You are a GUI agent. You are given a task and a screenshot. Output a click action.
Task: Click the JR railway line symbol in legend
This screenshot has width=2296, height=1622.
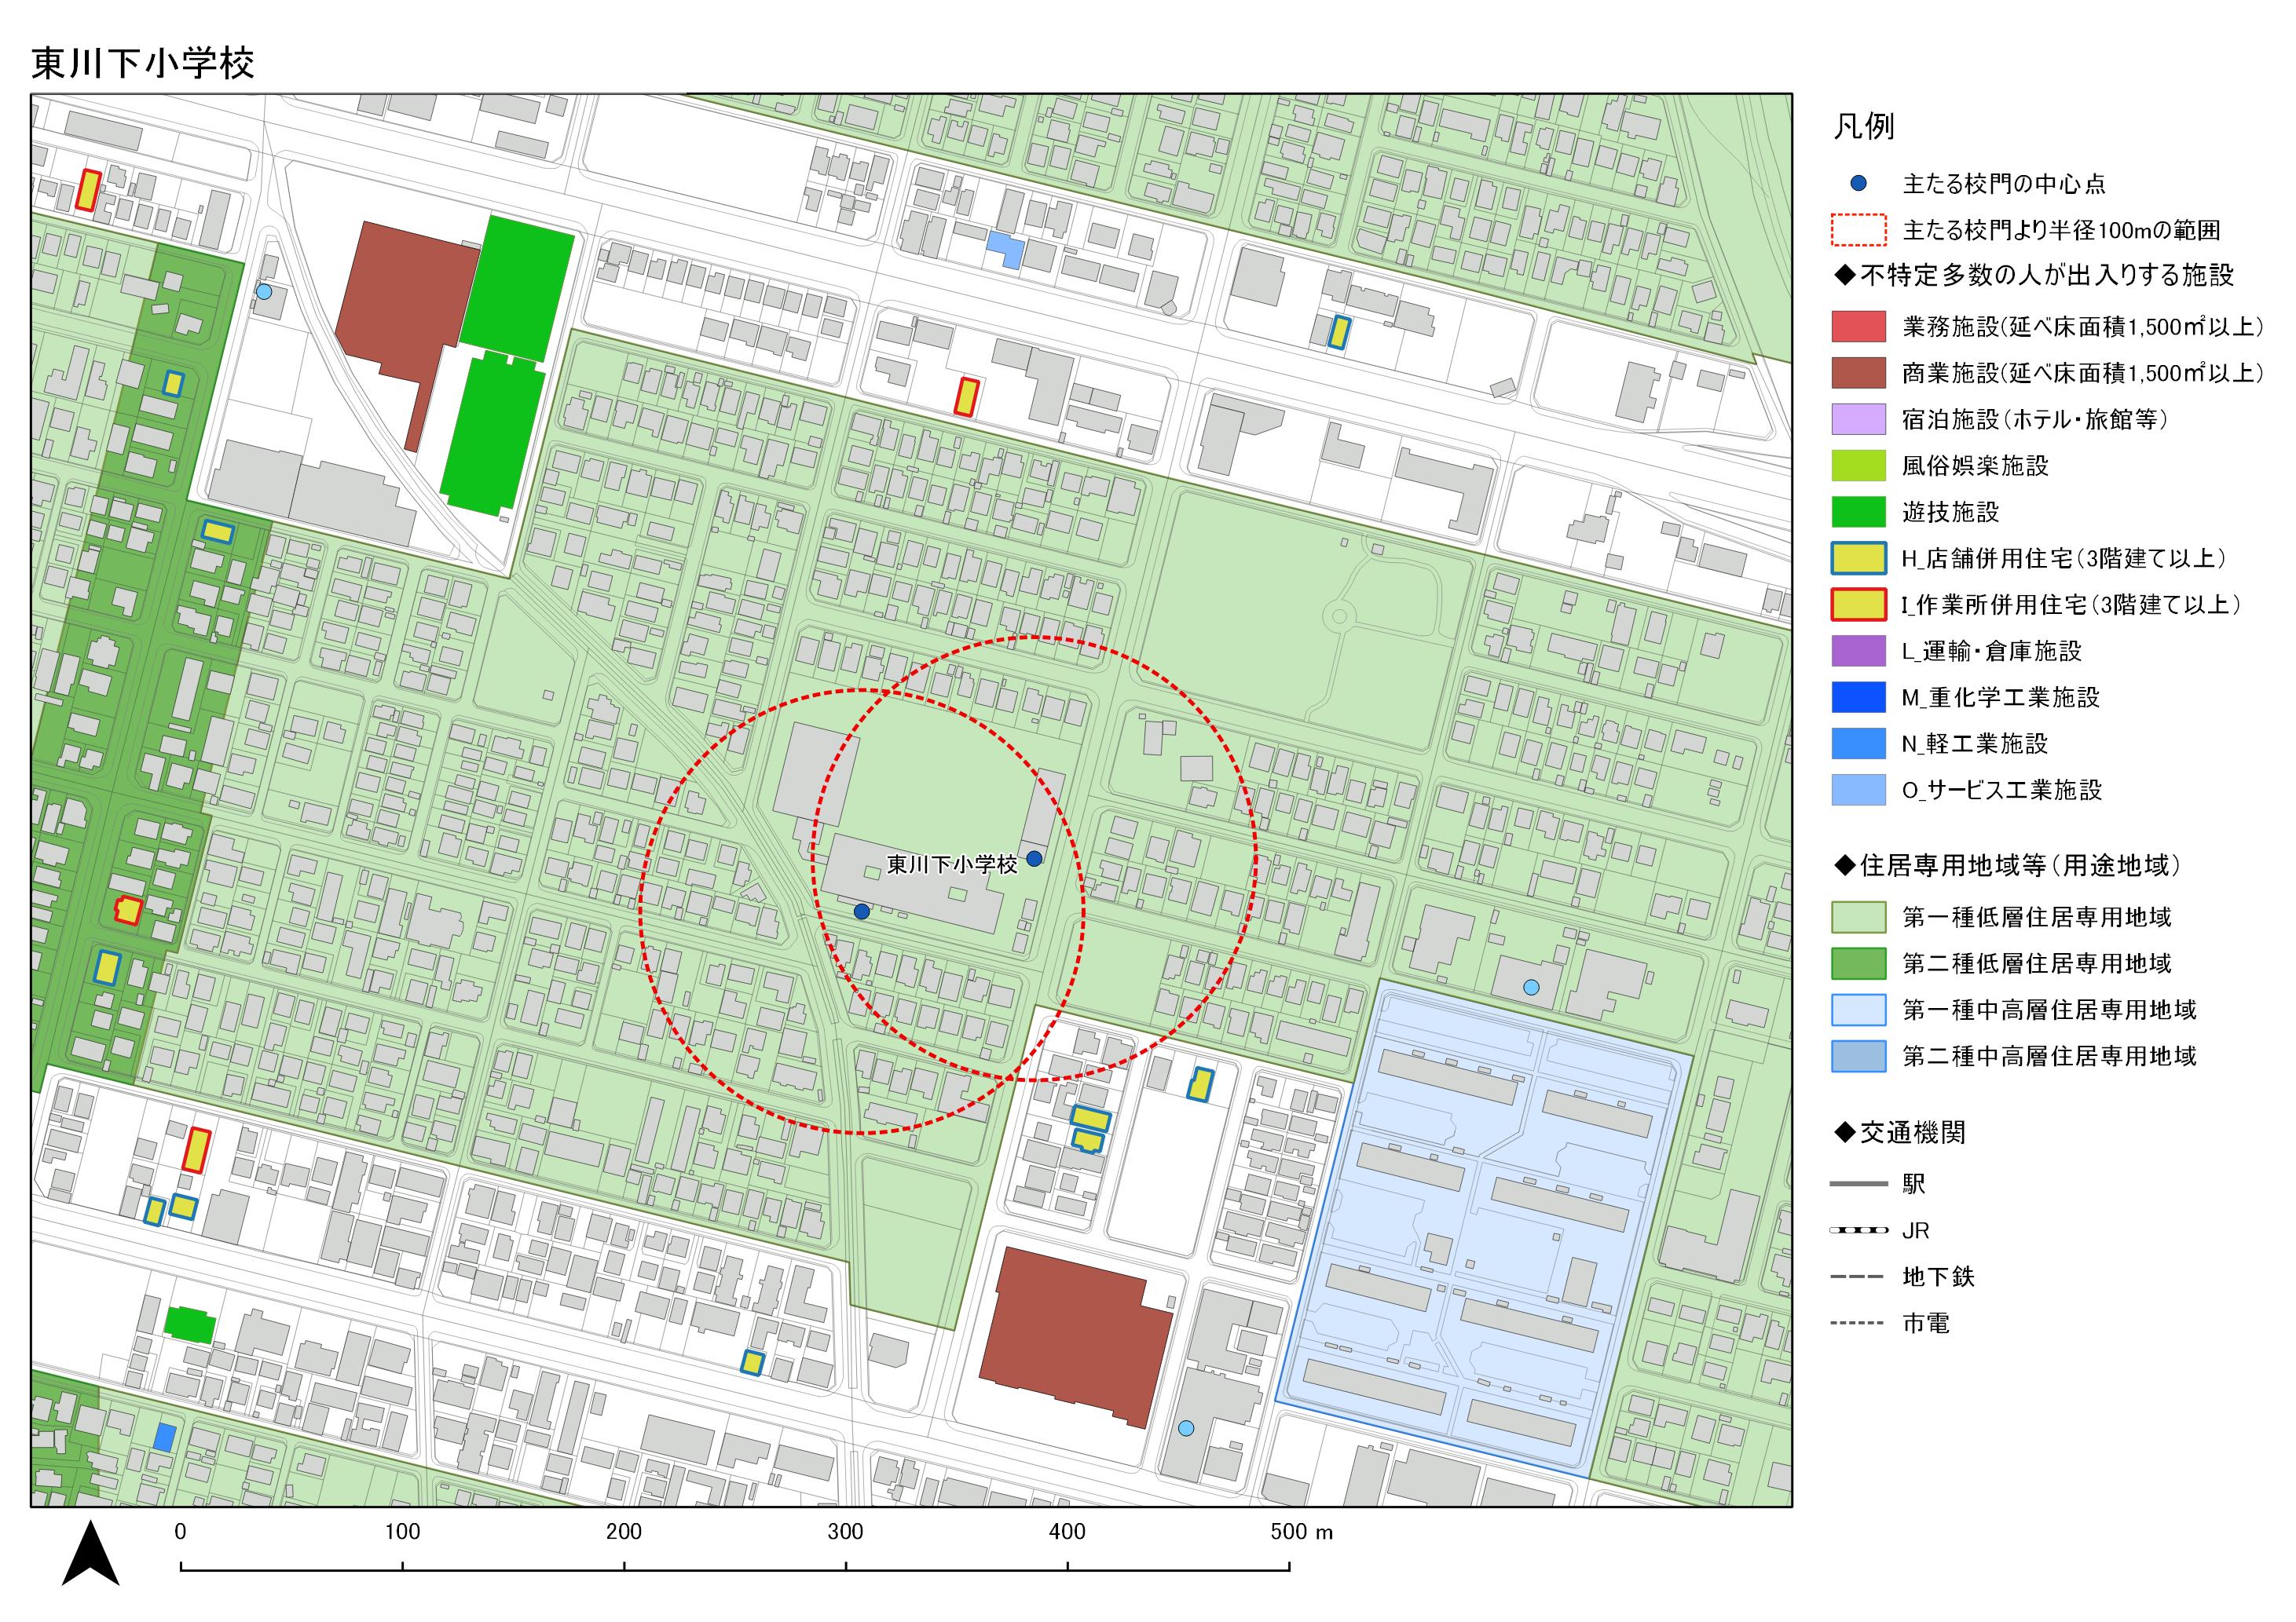1858,1230
